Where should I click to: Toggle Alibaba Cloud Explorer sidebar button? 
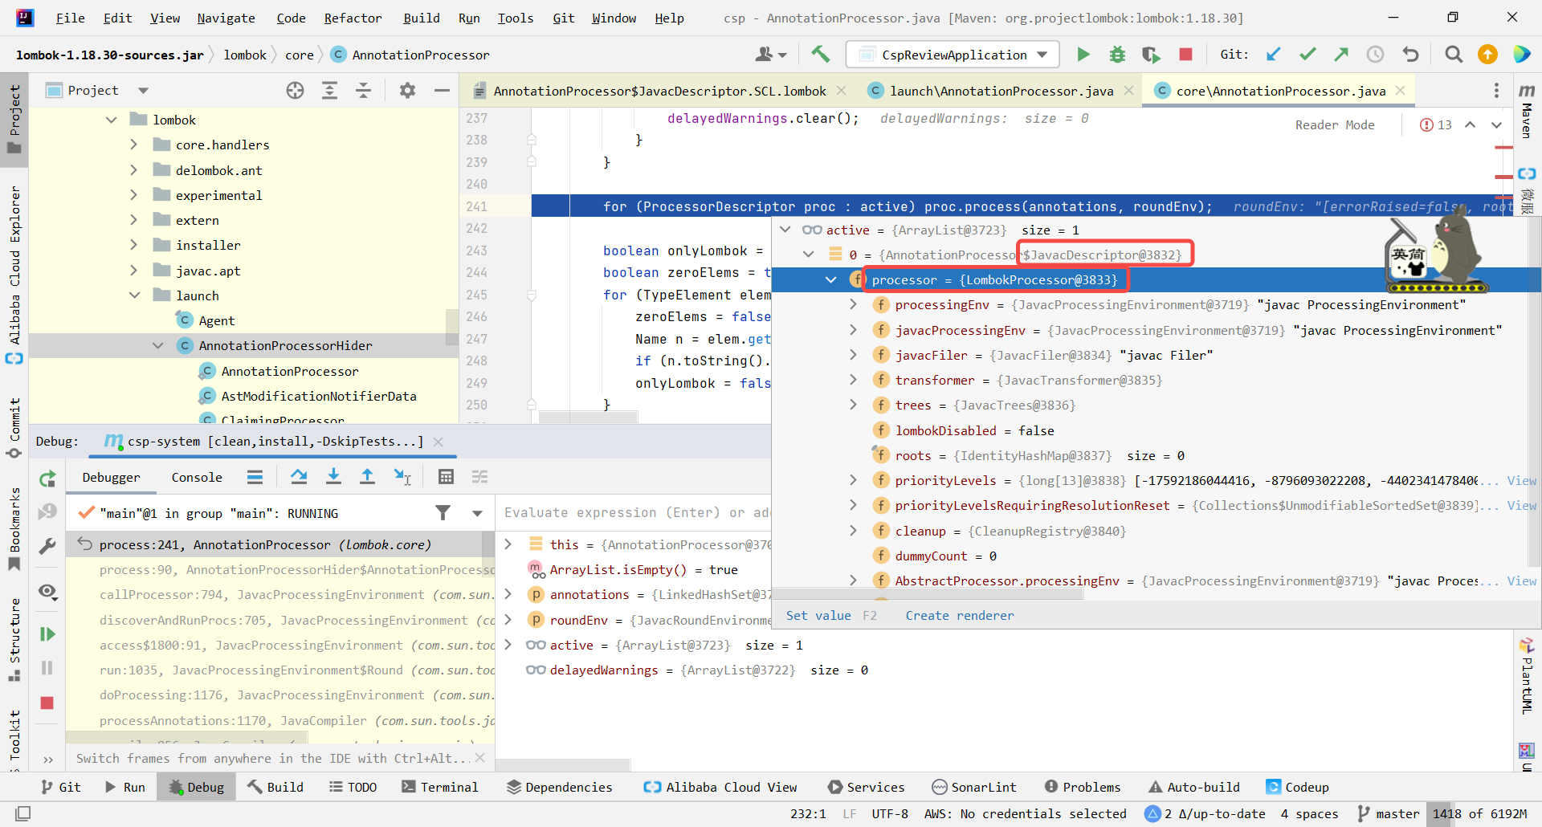[x=14, y=275]
